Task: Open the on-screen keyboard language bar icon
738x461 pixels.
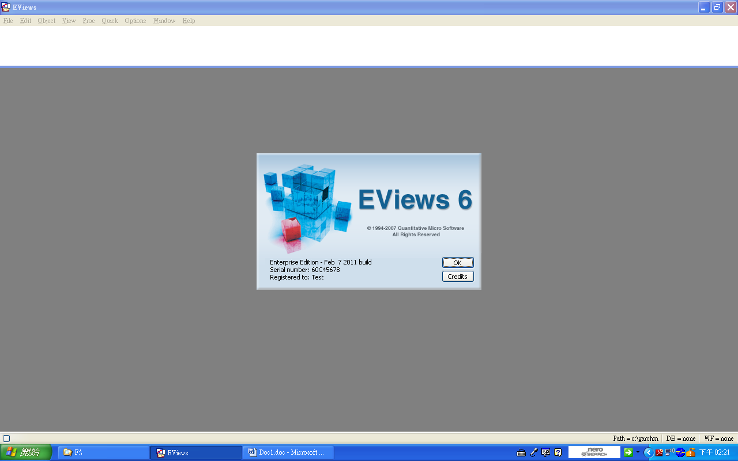Action: click(x=521, y=452)
